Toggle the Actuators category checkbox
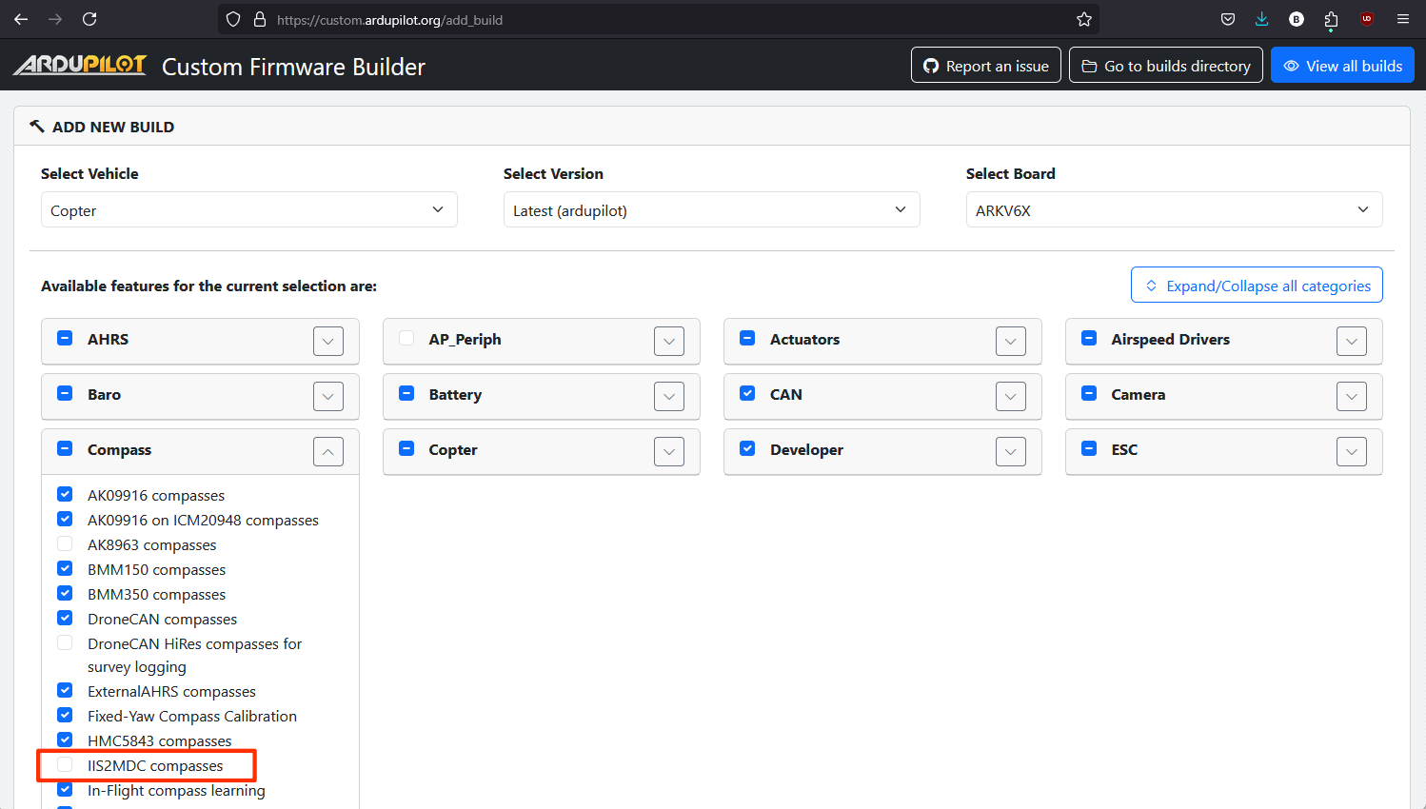The width and height of the screenshot is (1426, 809). 747,338
